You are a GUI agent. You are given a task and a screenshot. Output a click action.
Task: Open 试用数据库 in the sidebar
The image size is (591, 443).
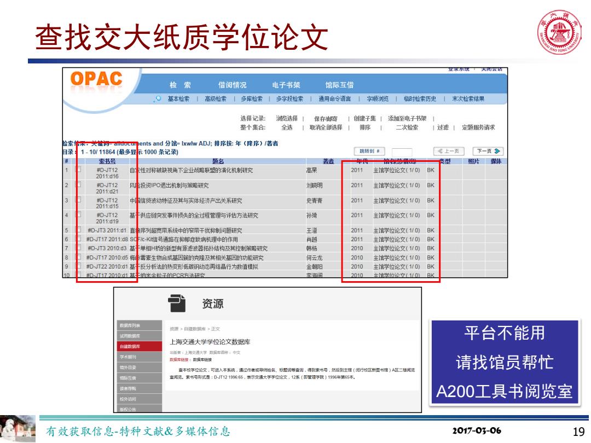tap(140, 336)
